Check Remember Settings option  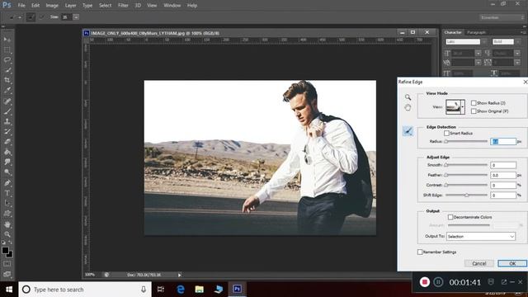[420, 252]
